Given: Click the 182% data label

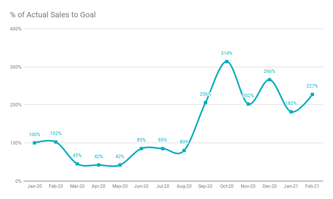Looking at the screenshot, I should click(291, 103).
